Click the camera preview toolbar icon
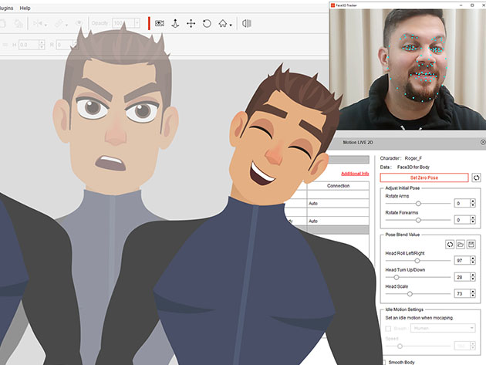486x365 pixels. click(x=160, y=23)
